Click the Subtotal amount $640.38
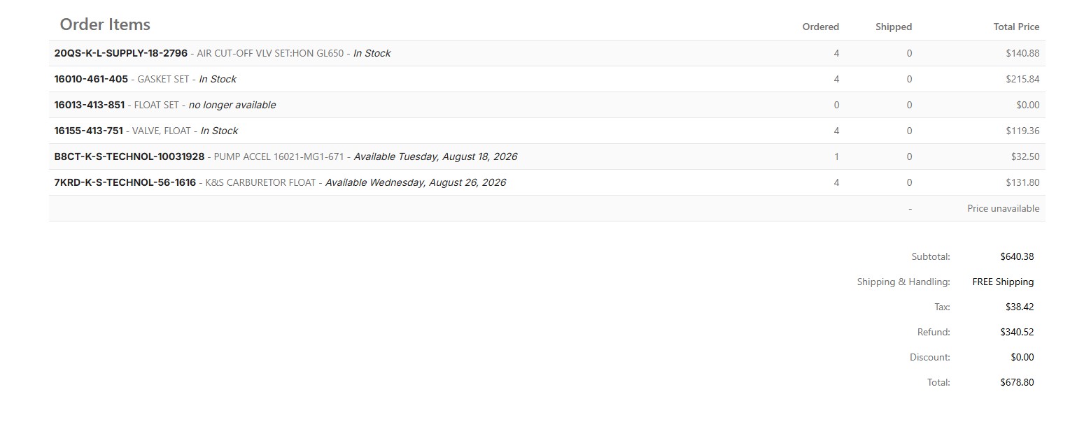The width and height of the screenshot is (1070, 422). (1017, 256)
